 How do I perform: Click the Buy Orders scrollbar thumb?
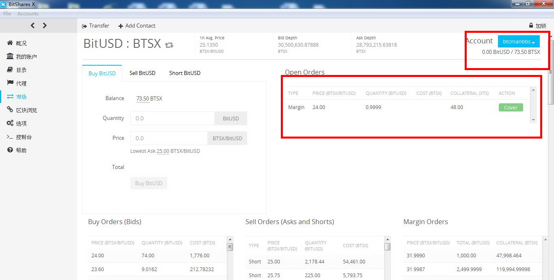coord(230,246)
